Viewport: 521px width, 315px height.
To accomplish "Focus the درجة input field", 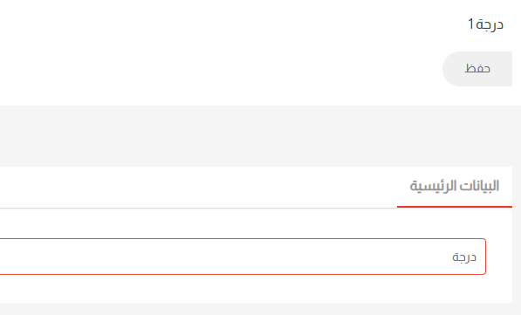I will point(243,257).
